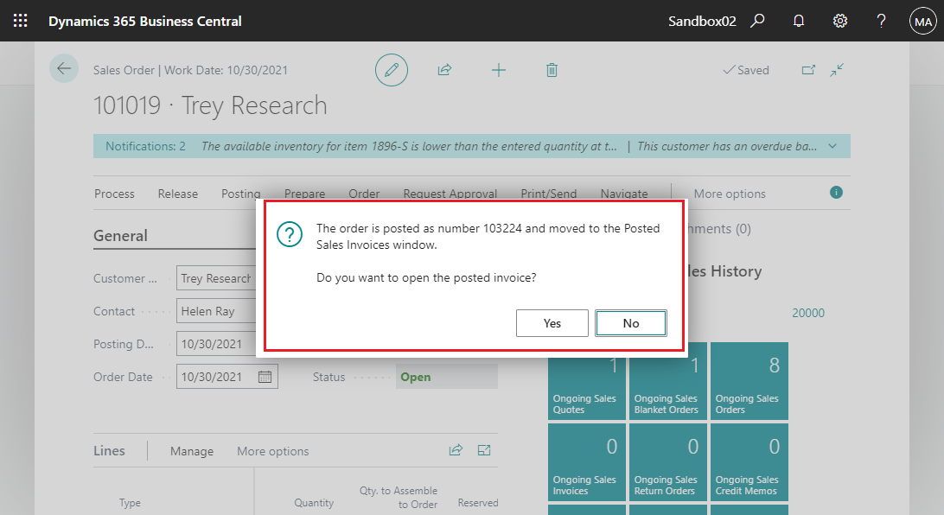Open settings with the gear icon
The image size is (944, 515).
(x=839, y=20)
